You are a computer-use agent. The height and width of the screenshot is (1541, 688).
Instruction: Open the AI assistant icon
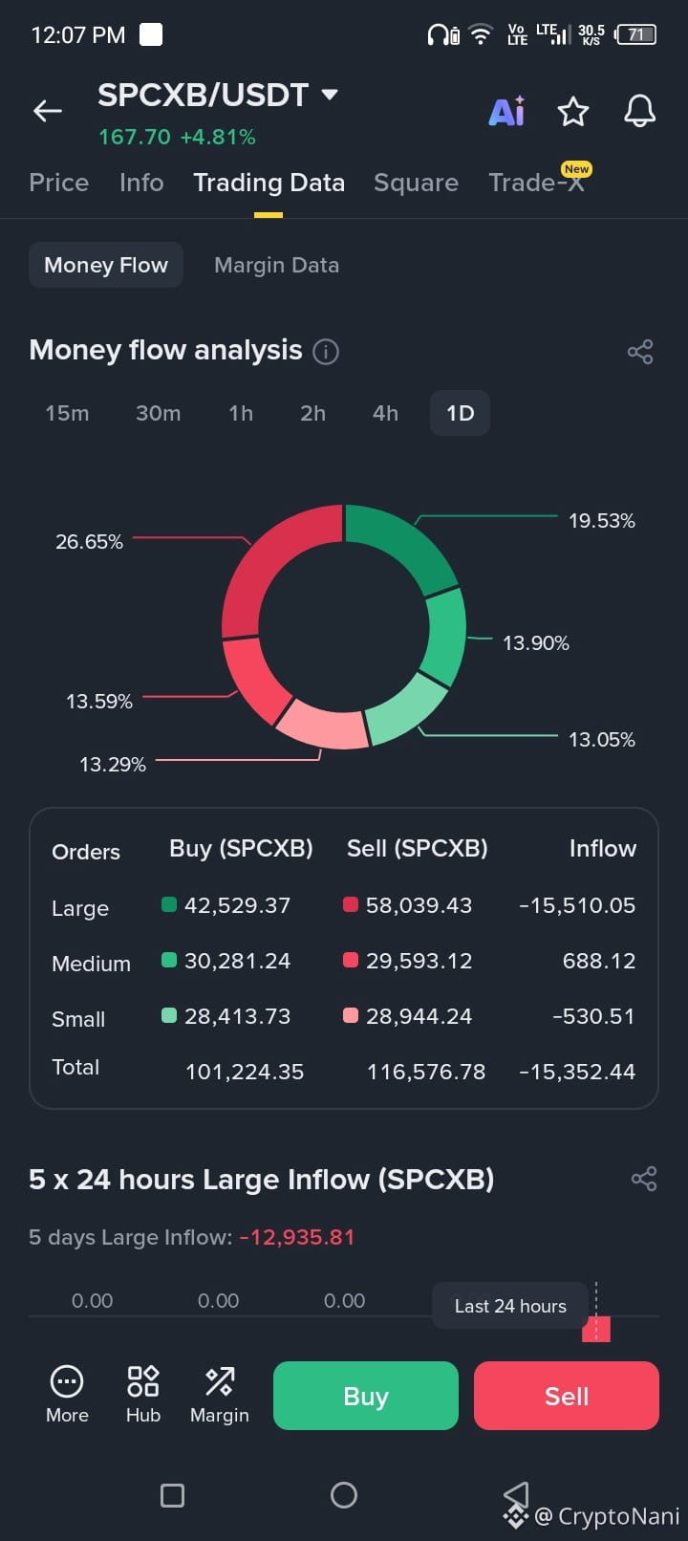tap(506, 111)
